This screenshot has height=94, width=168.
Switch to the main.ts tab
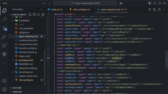[55, 10]
